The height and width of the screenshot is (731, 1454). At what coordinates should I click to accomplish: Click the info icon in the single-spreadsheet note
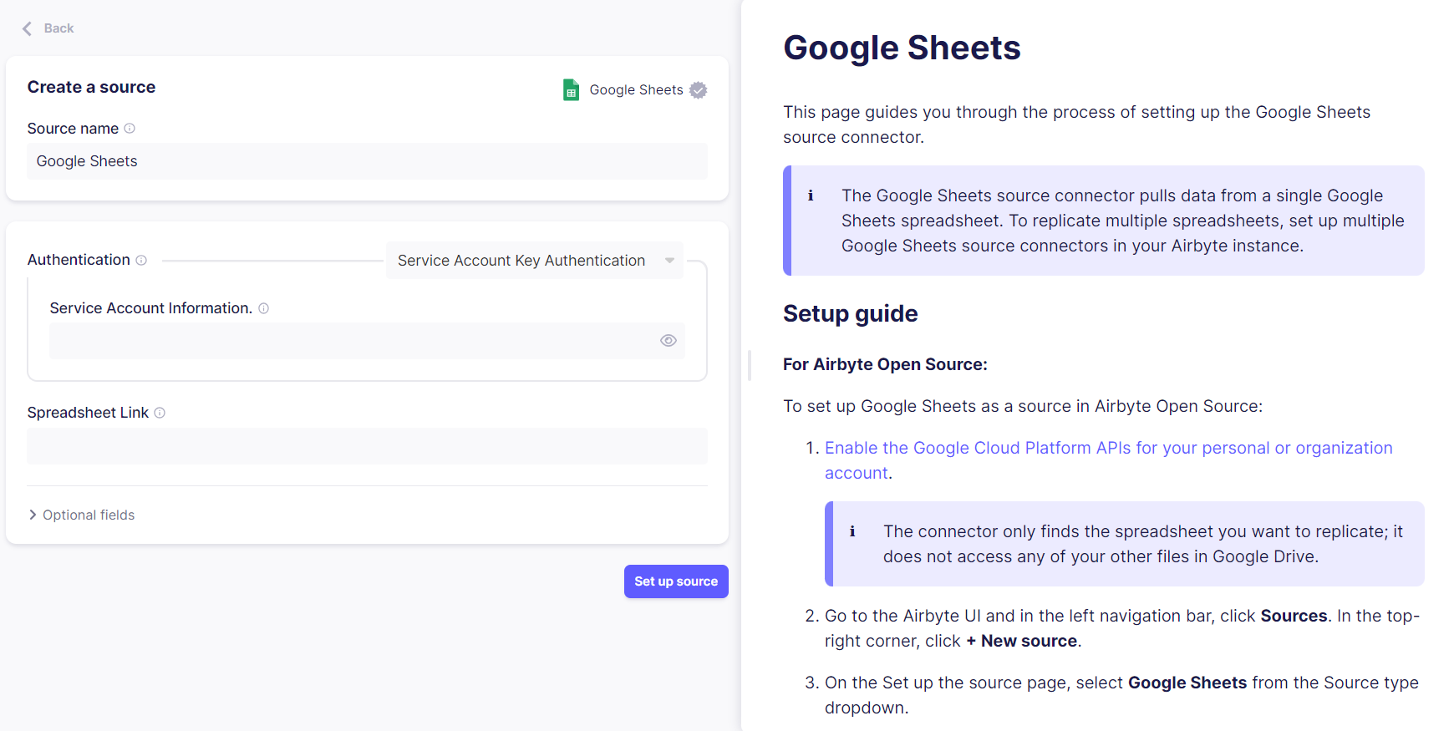point(811,195)
